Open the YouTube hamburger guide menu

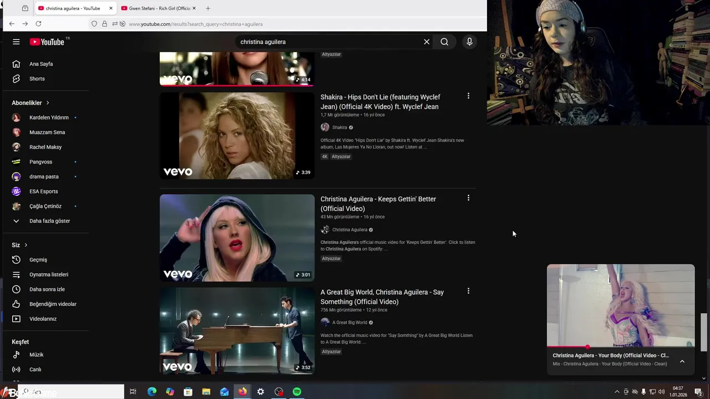(x=16, y=42)
